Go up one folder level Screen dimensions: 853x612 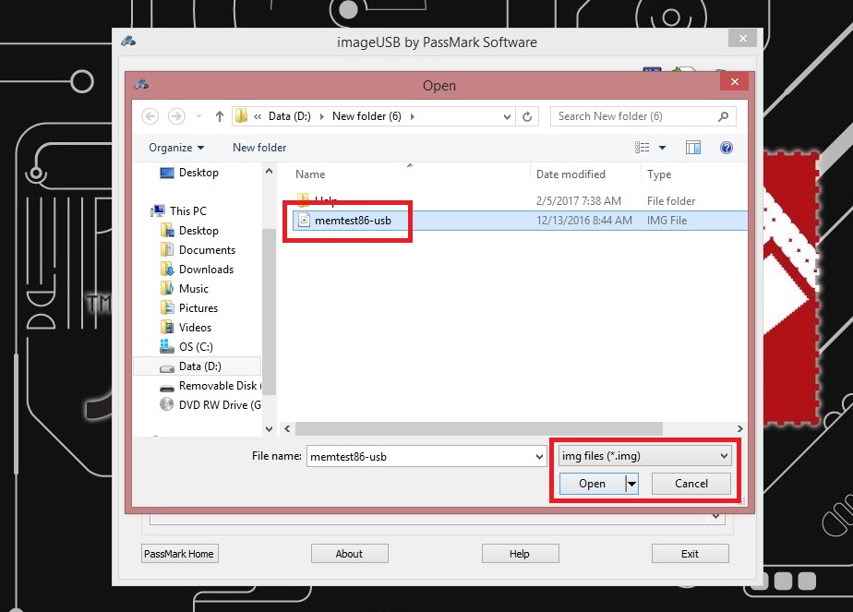pos(219,116)
